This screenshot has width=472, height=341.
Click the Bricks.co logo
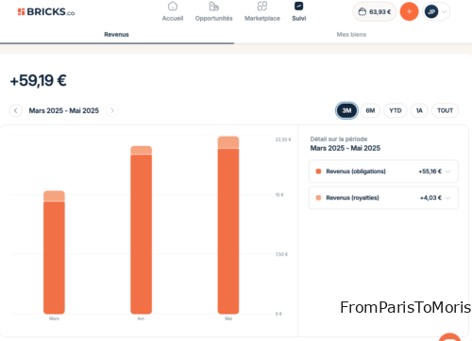pyautogui.click(x=46, y=12)
